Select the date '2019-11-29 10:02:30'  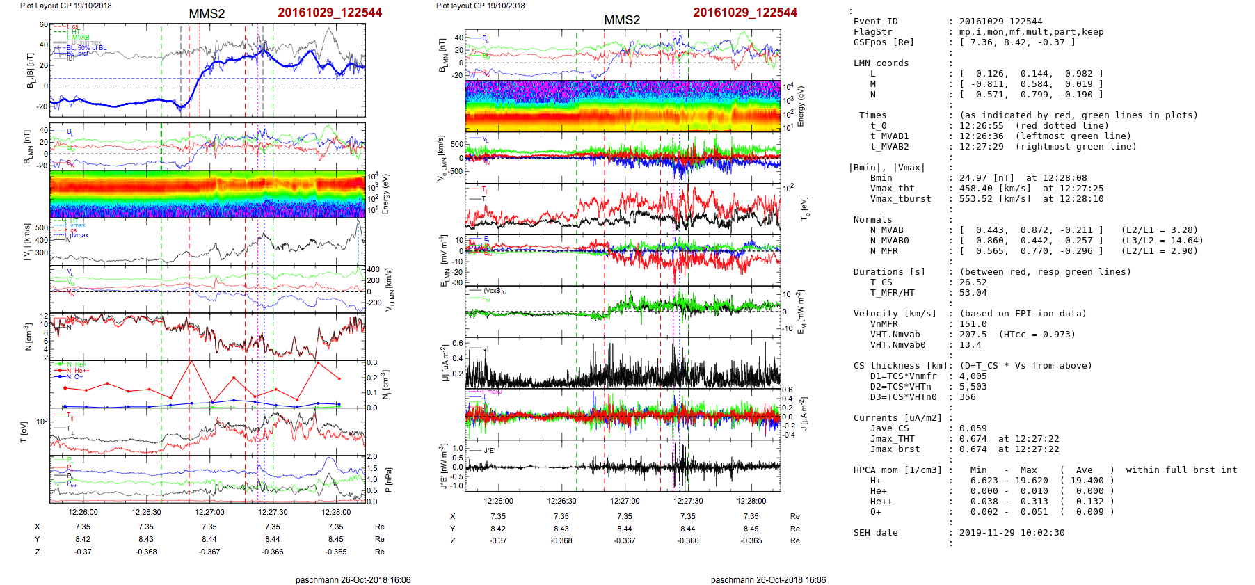[x=1012, y=533]
